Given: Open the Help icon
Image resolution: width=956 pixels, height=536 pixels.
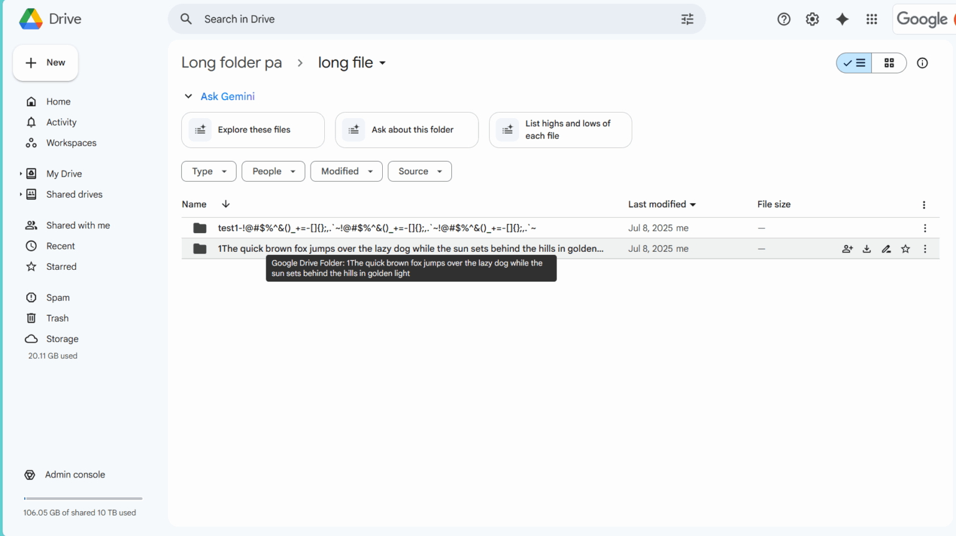Looking at the screenshot, I should [x=784, y=19].
